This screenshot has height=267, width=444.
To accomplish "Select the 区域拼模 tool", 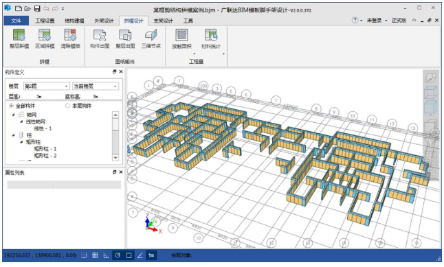I will 45,35.
